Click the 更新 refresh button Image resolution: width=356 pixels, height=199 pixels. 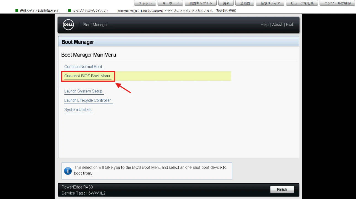coord(226,3)
